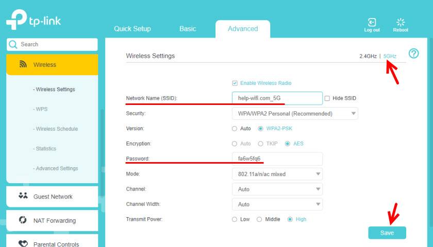
Task: Expand the Mode dropdown
Action: [277, 174]
